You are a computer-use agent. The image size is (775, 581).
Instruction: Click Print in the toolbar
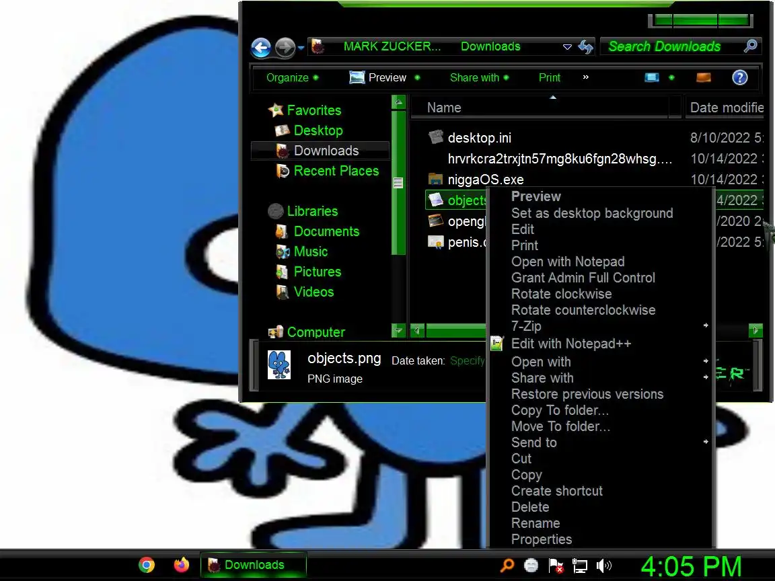549,77
